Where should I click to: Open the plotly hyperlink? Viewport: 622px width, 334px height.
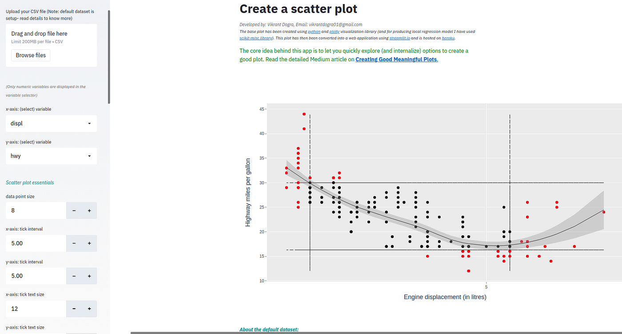point(334,32)
